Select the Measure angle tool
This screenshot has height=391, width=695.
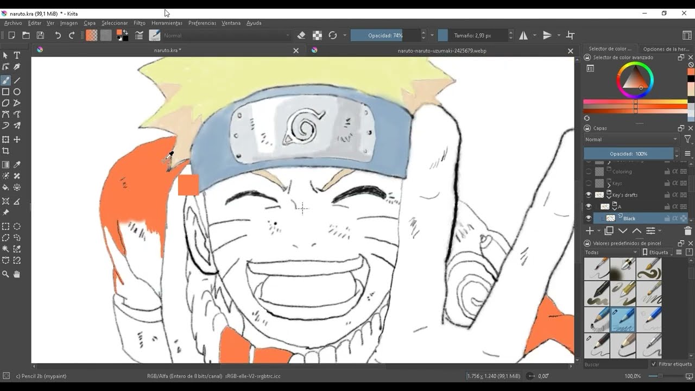[17, 201]
